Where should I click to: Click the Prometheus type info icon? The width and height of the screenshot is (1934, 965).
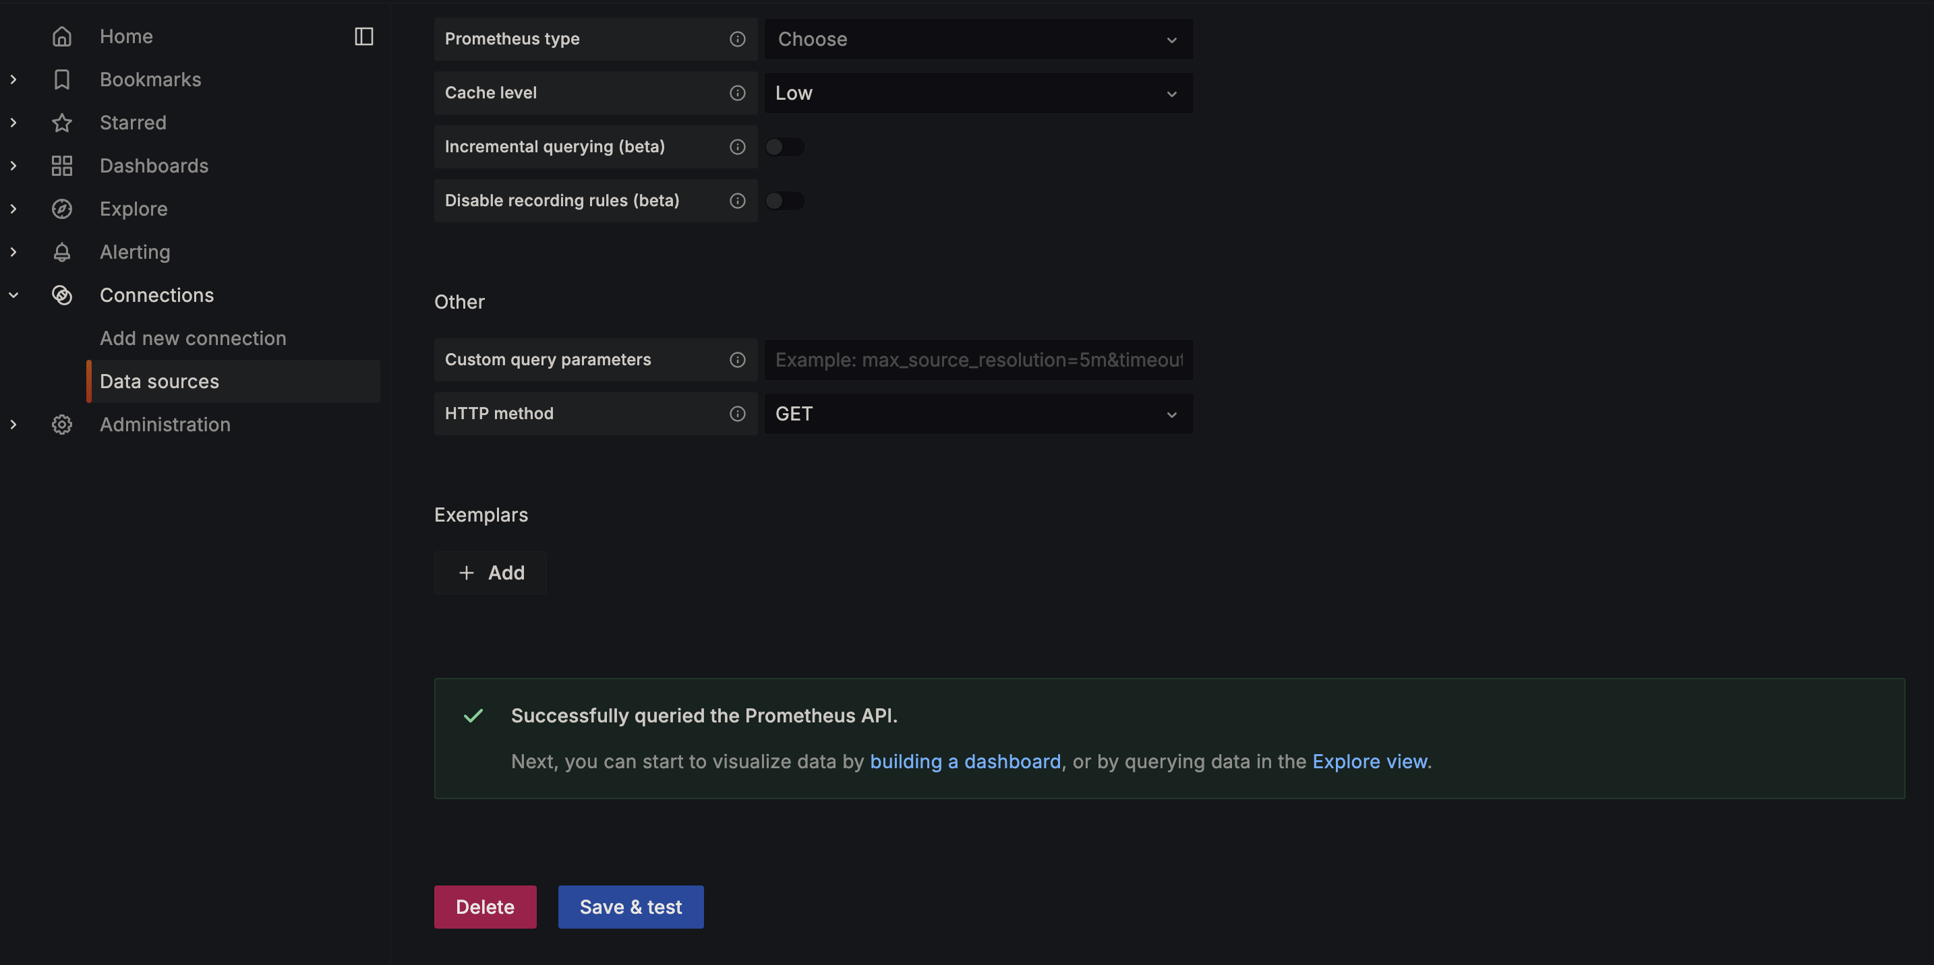point(737,39)
